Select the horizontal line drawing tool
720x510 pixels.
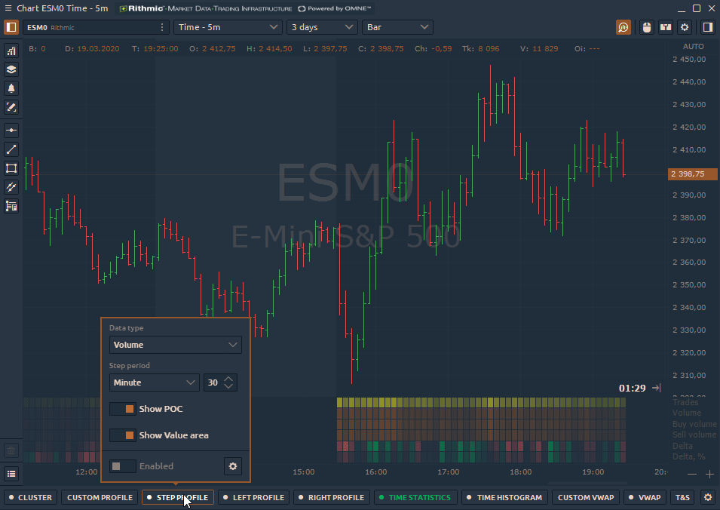click(11, 131)
